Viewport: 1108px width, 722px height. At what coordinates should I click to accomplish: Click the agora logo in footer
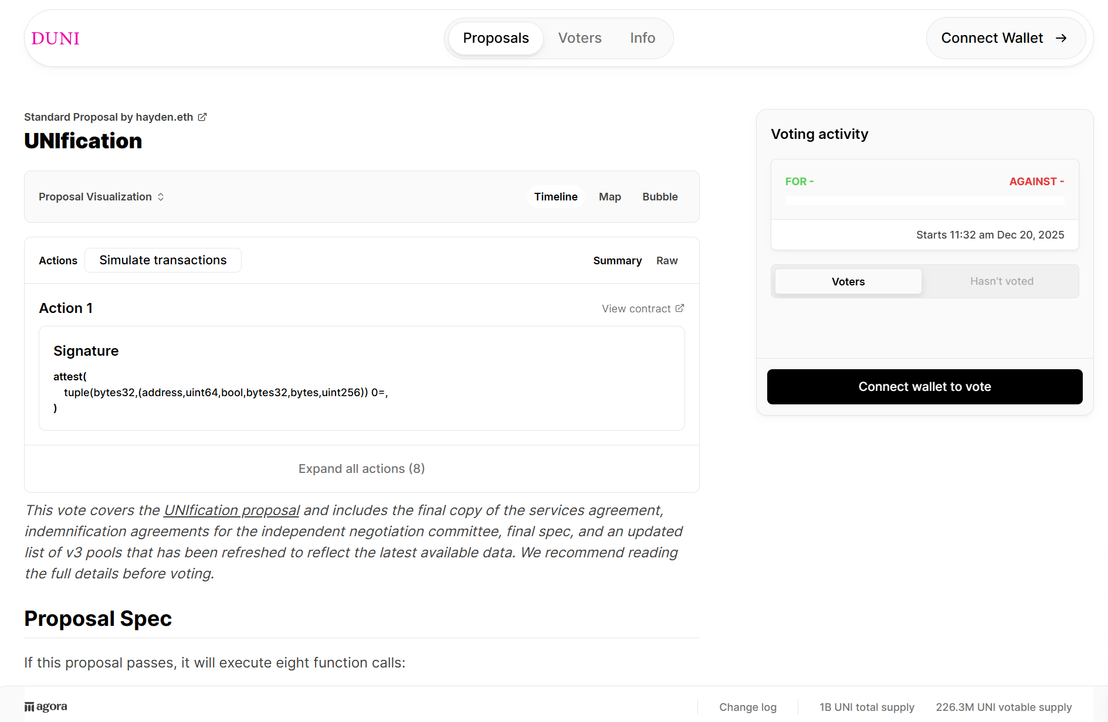point(46,707)
